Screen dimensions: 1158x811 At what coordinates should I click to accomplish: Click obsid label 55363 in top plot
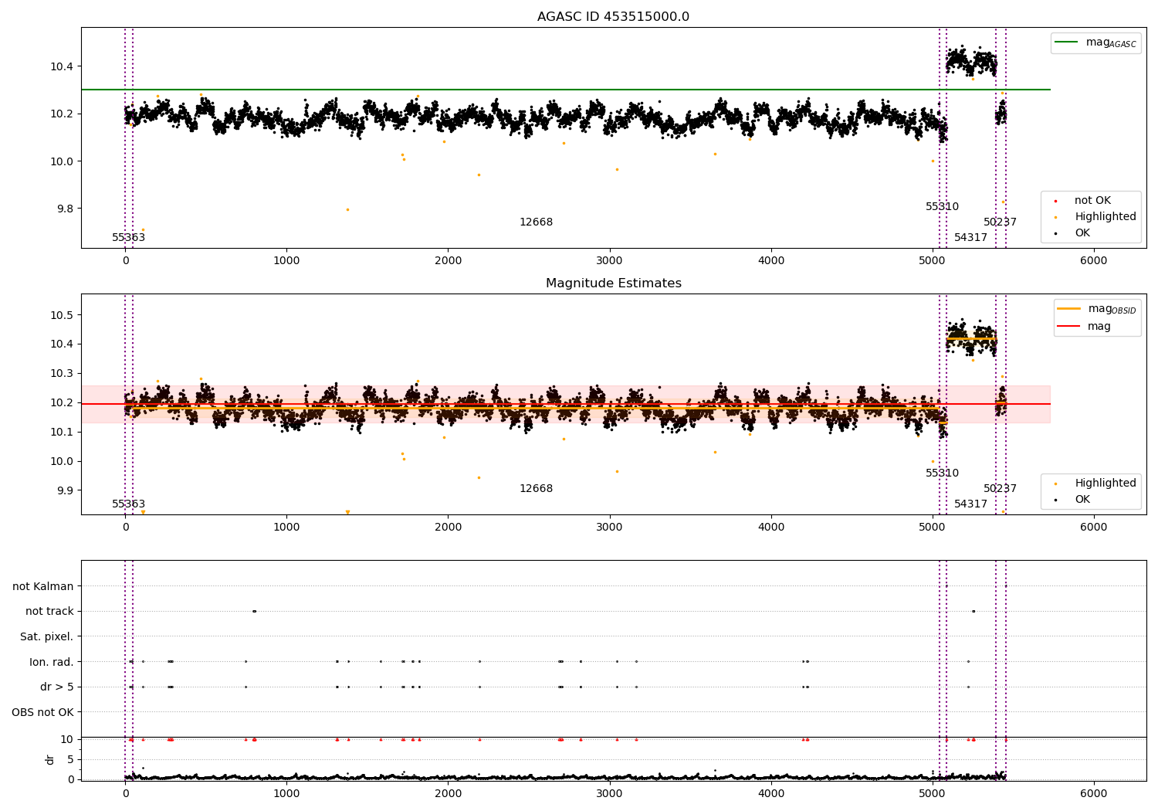[x=128, y=238]
